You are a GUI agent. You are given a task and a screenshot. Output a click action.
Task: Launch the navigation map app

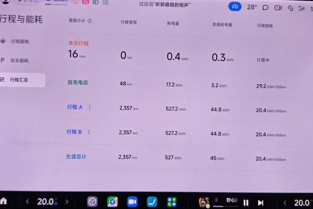pyautogui.click(x=112, y=202)
